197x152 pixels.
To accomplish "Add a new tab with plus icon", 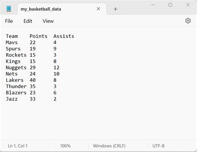I will (116, 9).
